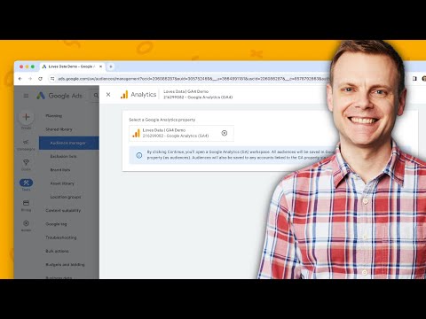
Task: Expand the Shared library section
Action: [59, 129]
